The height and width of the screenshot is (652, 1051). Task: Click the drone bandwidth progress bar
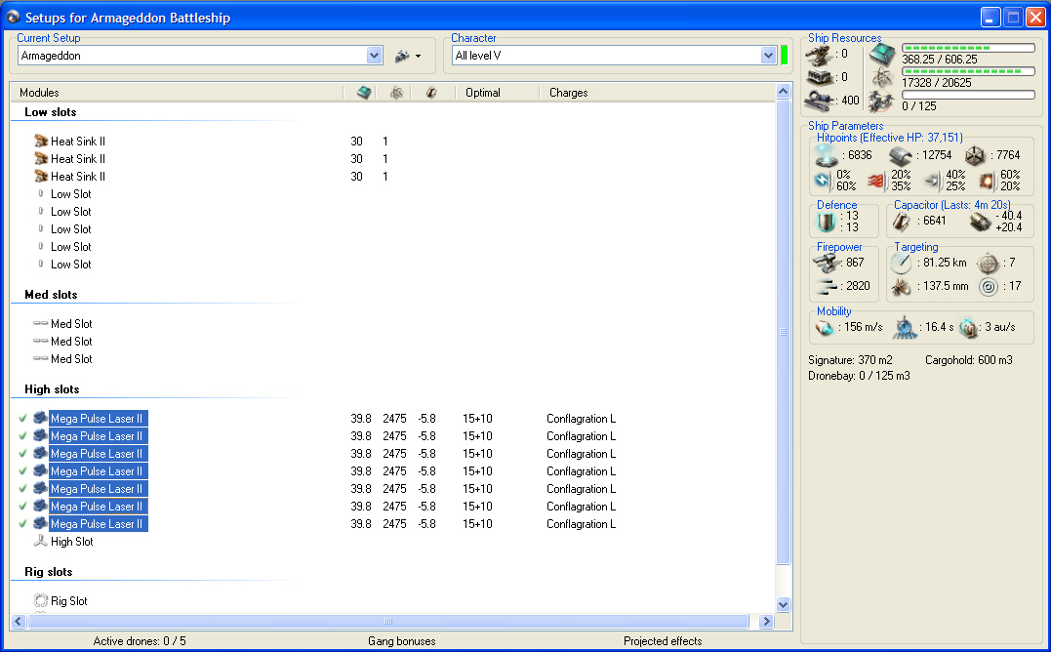click(968, 95)
